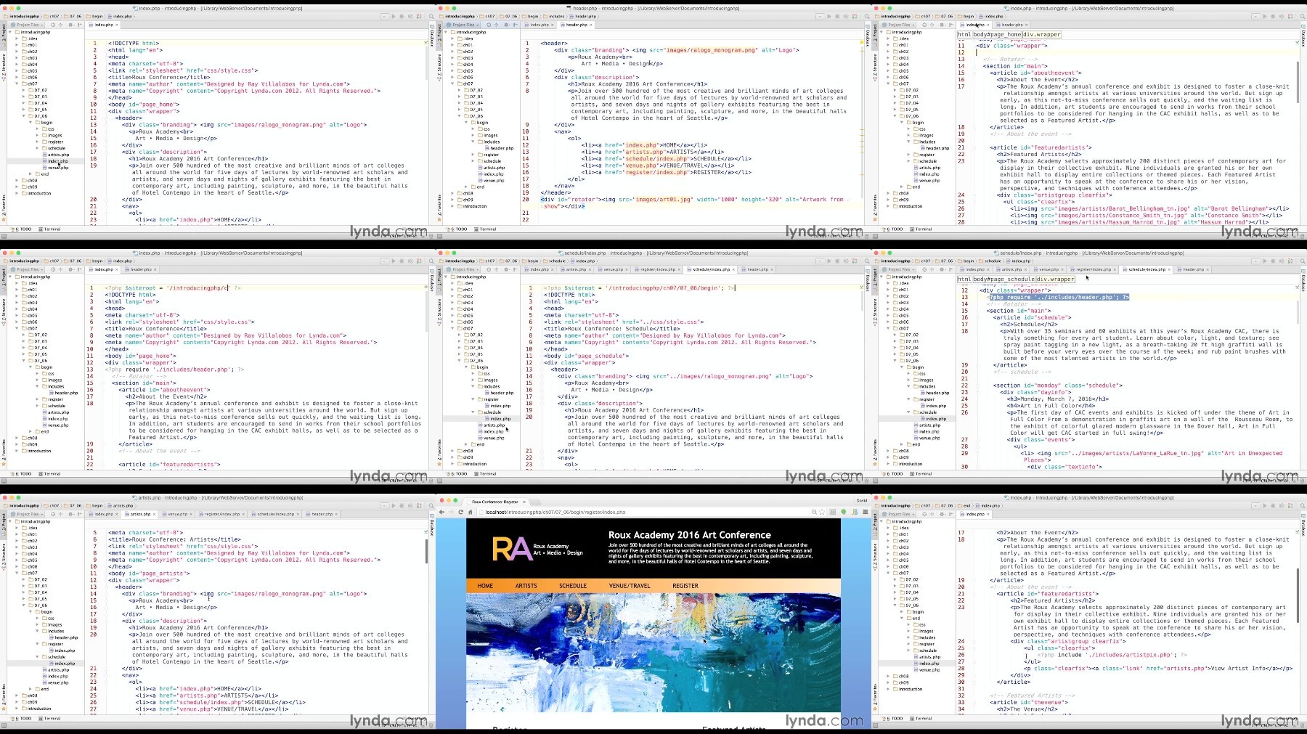Open run configuration dropdown in artists.php window

point(384,505)
